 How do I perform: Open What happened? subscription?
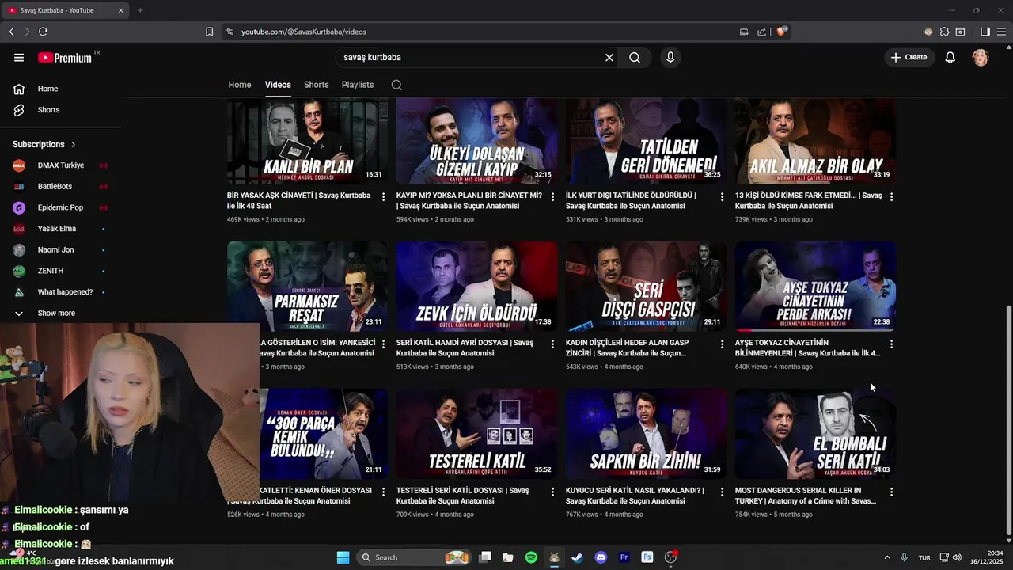pos(63,292)
